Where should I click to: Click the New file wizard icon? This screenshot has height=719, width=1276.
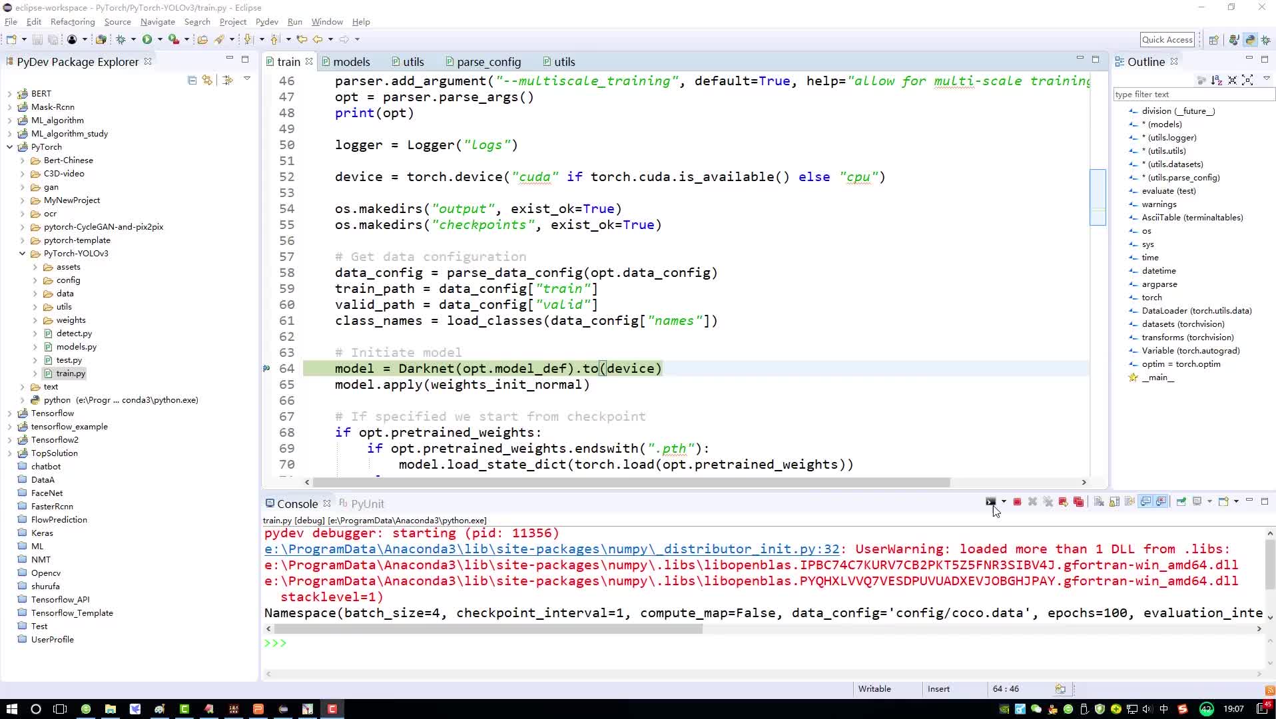point(11,40)
